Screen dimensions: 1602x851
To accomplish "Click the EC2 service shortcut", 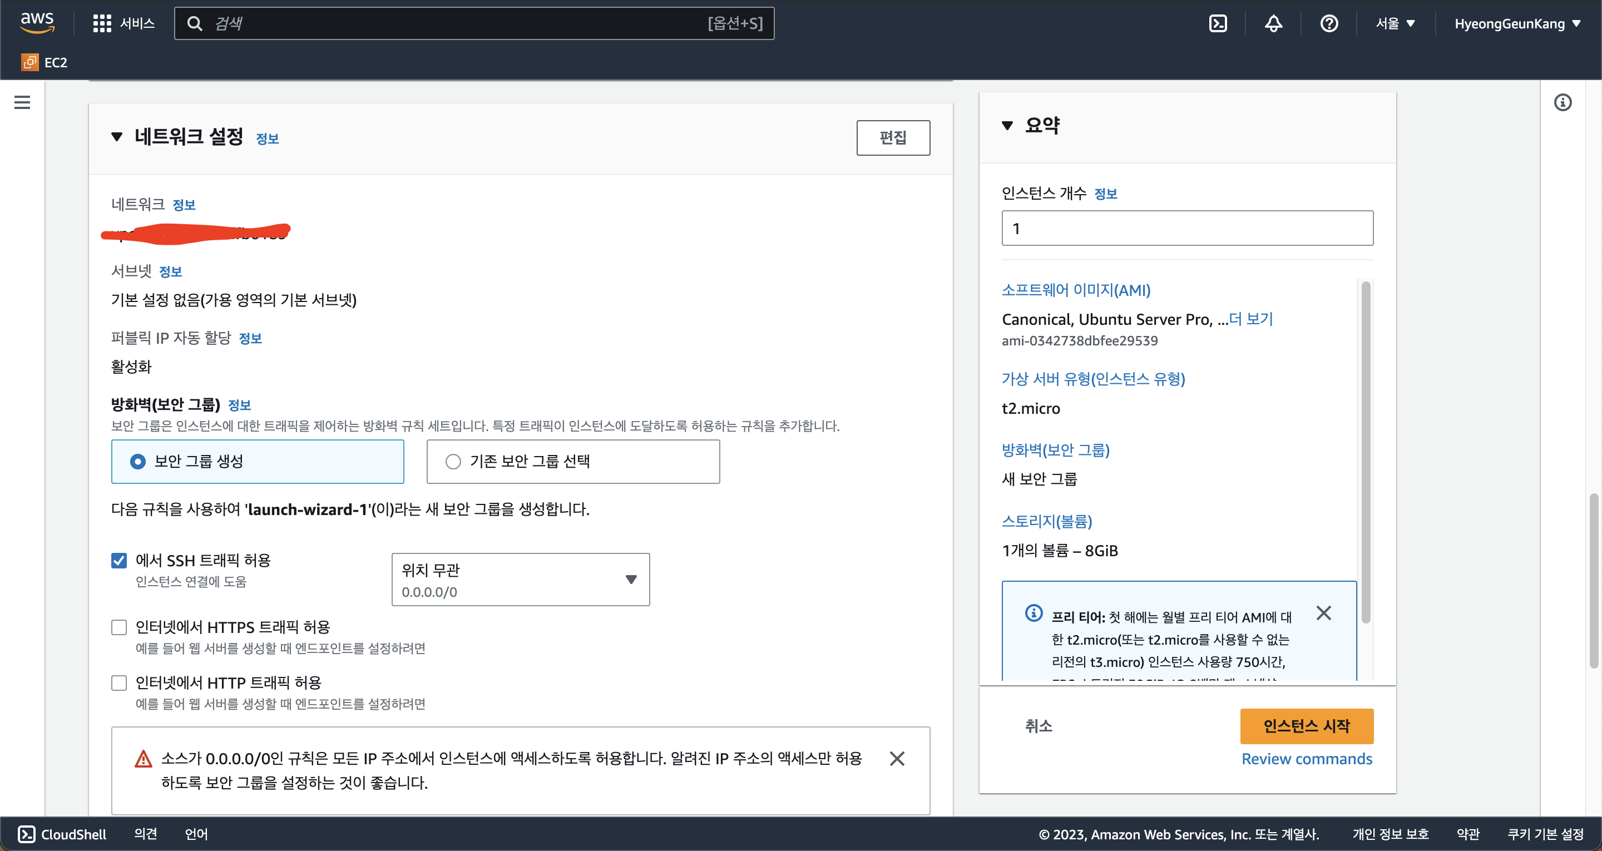I will click(x=44, y=62).
